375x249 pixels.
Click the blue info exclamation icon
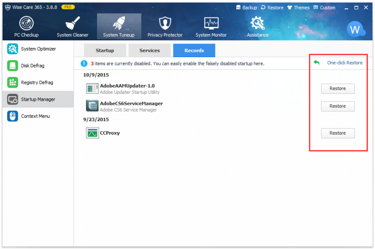coord(84,63)
